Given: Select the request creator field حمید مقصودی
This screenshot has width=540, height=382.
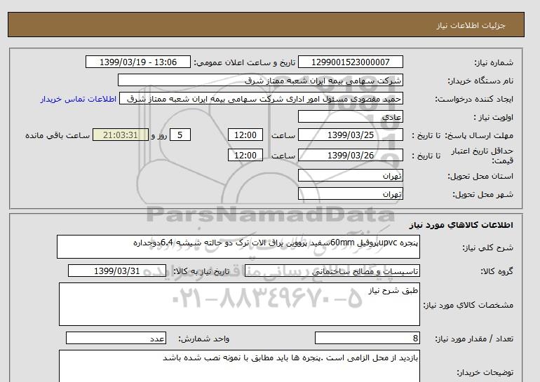Looking at the screenshot, I should [261, 99].
